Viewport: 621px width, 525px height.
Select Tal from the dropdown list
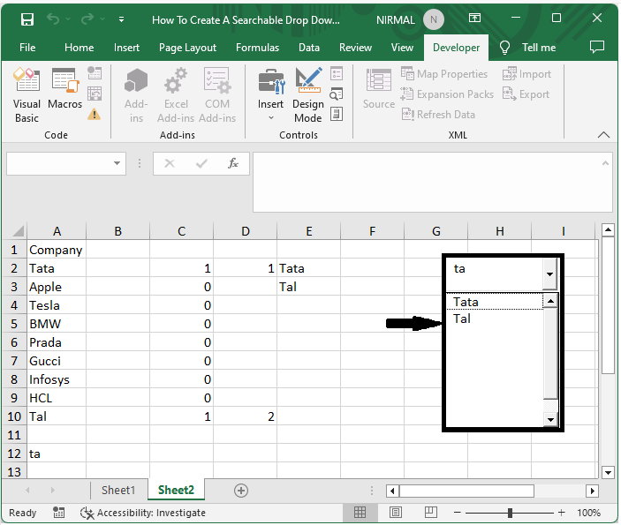click(462, 319)
